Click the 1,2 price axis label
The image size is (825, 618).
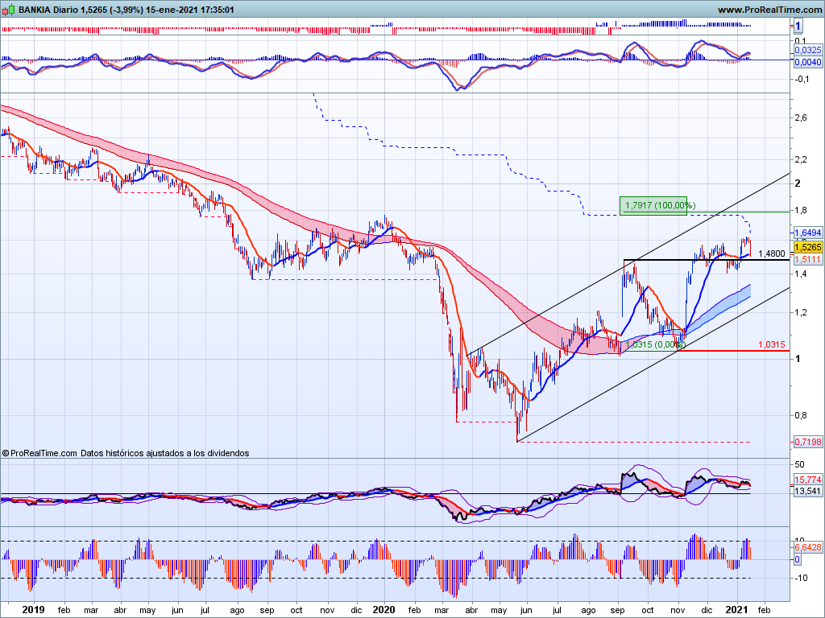tap(801, 313)
